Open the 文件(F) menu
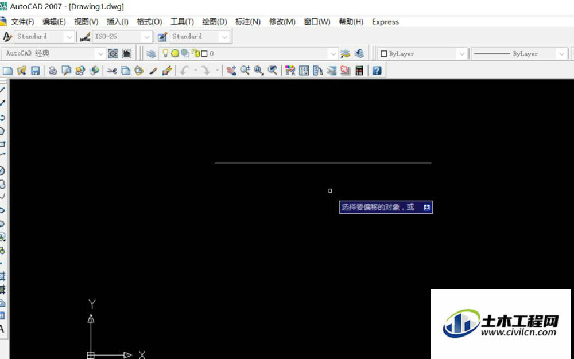The width and height of the screenshot is (574, 359). coord(22,22)
